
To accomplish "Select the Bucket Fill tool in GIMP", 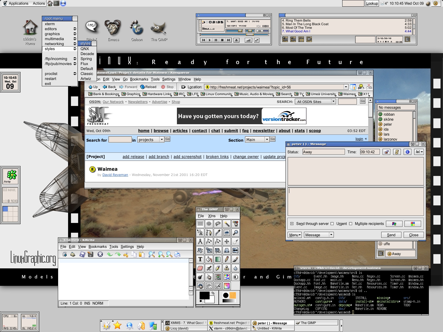I will point(209,259).
